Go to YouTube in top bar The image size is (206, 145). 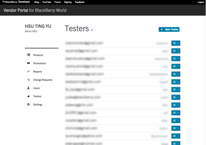[47, 2]
